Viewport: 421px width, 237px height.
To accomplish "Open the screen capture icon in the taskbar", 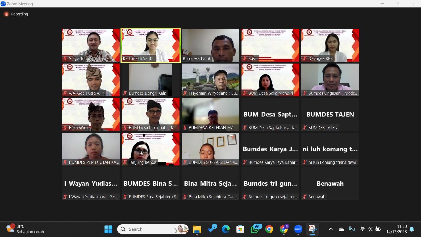I will point(313,229).
